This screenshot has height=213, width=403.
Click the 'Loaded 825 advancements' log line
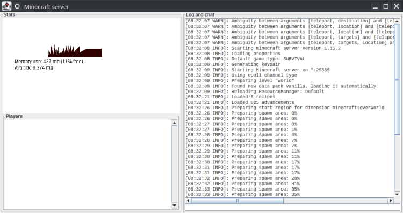click(240, 102)
